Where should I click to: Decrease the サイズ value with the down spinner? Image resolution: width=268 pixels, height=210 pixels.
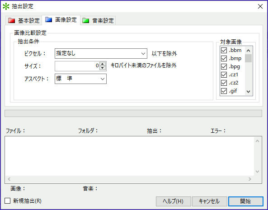(x=103, y=68)
